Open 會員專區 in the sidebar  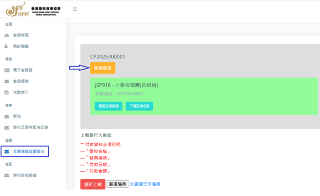click(x=21, y=35)
